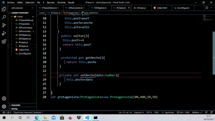The height and width of the screenshot is (121, 215).
Task: Open 03Objetos.ts in the explorer
Action: coord(25,39)
